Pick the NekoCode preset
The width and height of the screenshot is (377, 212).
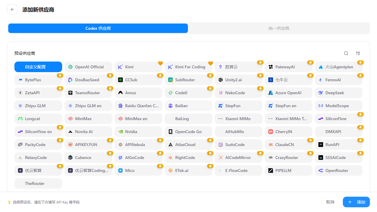click(x=239, y=93)
